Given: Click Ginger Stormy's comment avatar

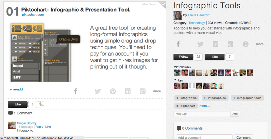Looking at the screenshot, I should pos(12,125).
